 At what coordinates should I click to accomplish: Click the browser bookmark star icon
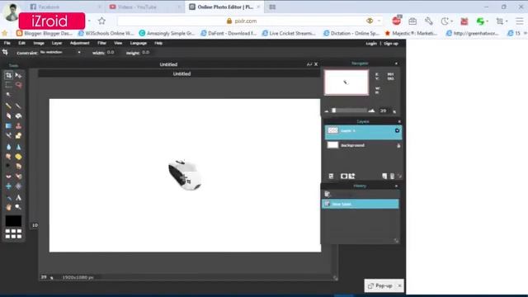click(x=101, y=21)
